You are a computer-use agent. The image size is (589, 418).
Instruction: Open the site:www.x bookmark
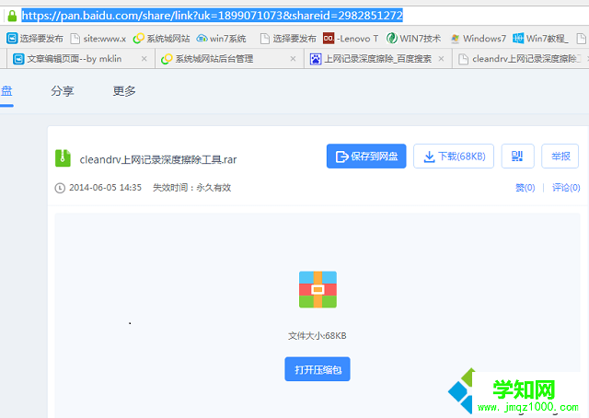pyautogui.click(x=98, y=39)
